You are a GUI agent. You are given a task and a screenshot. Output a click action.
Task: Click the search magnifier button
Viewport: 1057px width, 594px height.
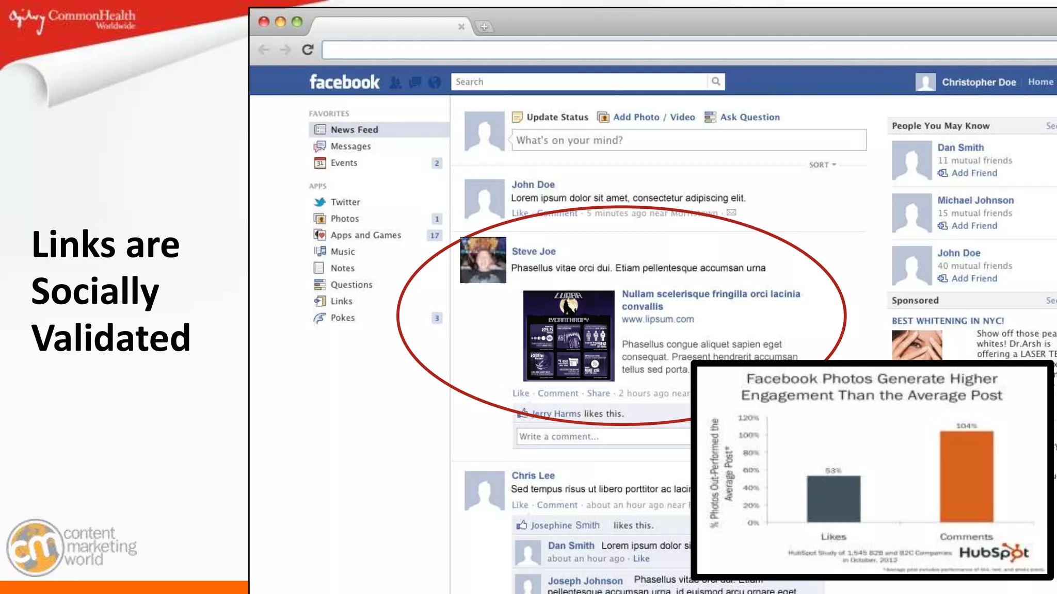[716, 81]
